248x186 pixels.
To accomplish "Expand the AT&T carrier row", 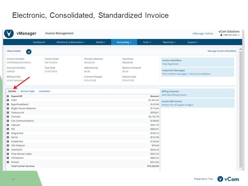I will coord(8,100).
